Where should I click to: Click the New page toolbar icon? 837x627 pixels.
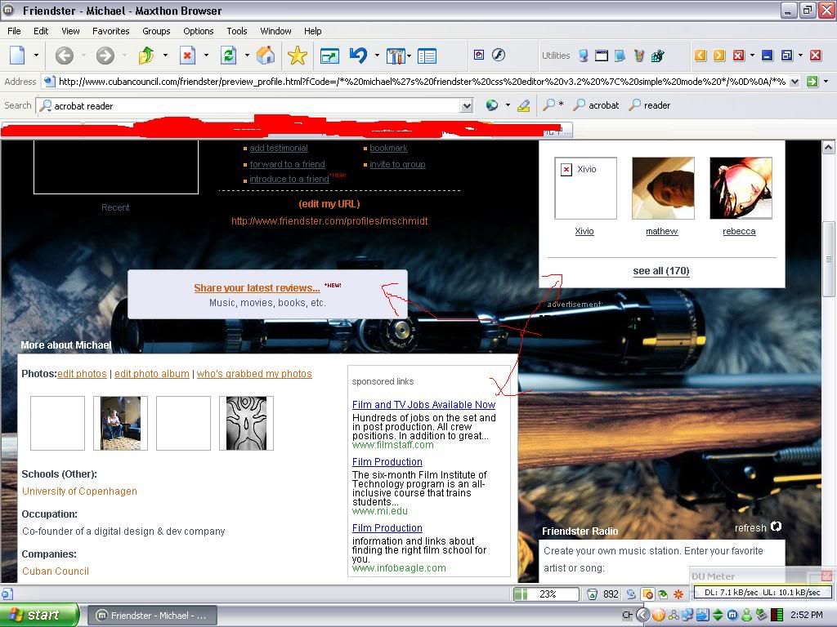(18, 55)
